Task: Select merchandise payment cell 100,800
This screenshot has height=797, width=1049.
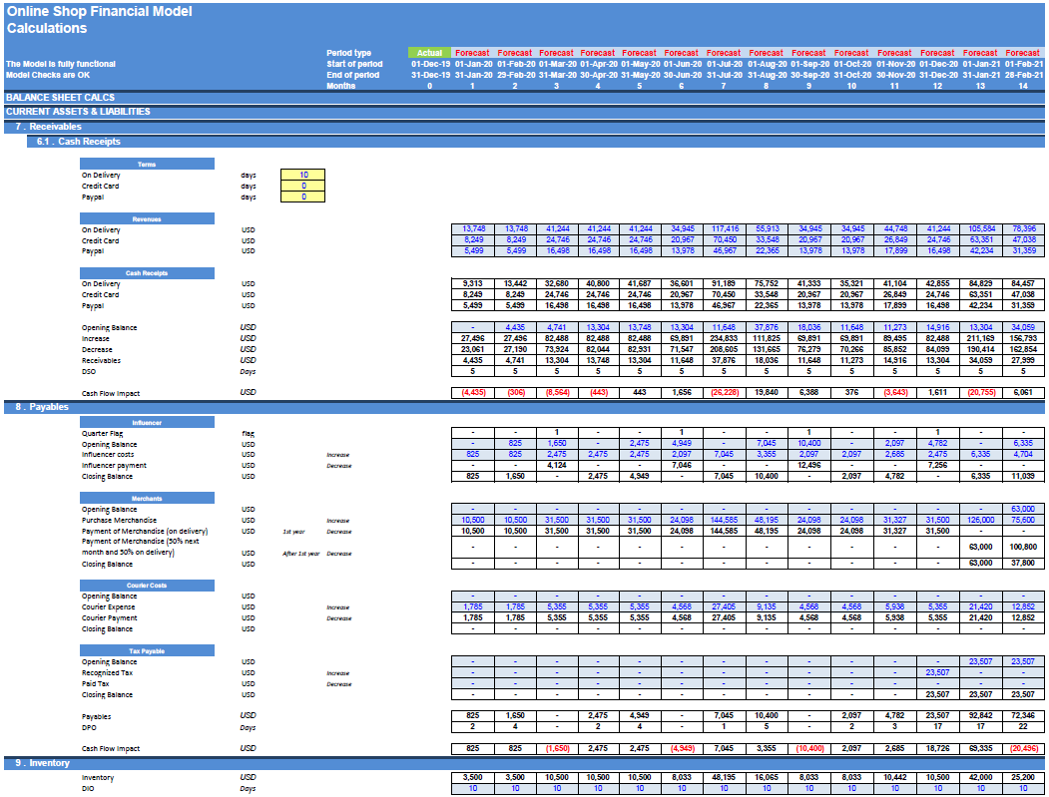Action: [x=1024, y=547]
